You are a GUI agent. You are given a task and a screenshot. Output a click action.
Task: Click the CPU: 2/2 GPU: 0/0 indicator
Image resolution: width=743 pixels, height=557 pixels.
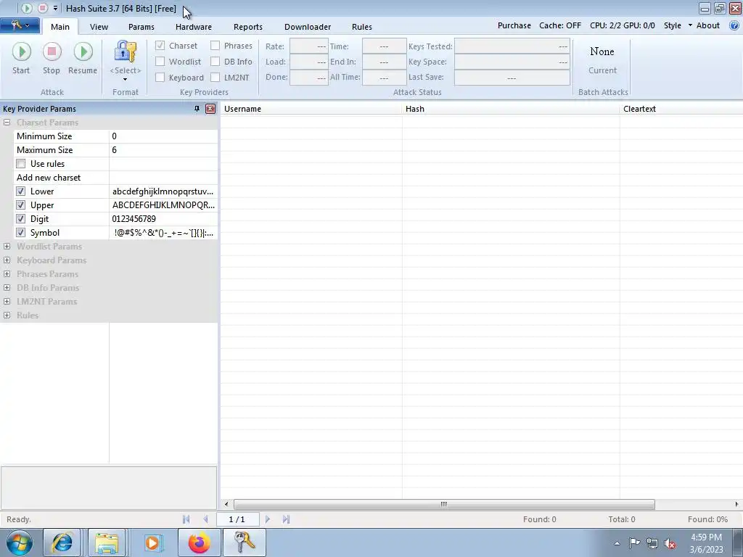(622, 25)
